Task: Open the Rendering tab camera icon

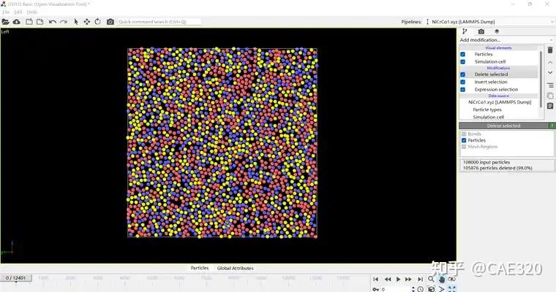Action: (481, 31)
